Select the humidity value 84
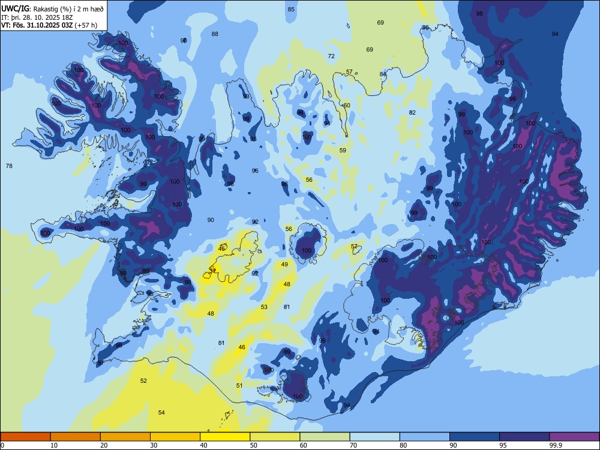The image size is (600, 450). pos(383,74)
